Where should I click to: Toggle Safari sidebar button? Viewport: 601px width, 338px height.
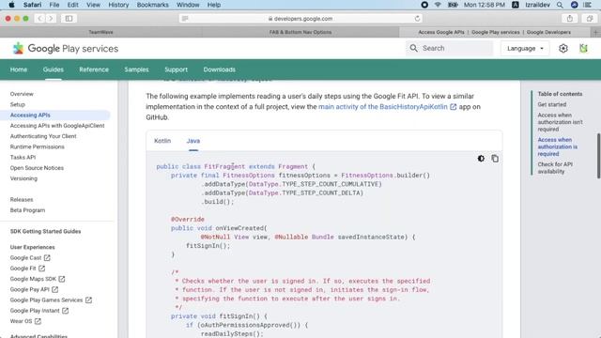click(69, 19)
